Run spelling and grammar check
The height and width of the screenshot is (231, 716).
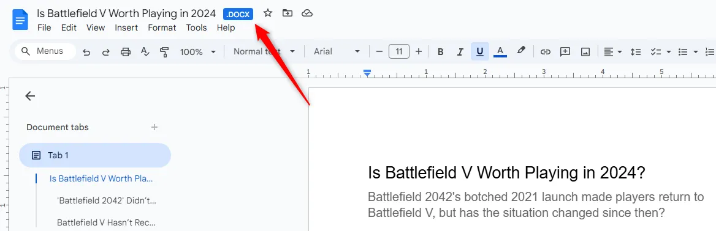pyautogui.click(x=145, y=52)
